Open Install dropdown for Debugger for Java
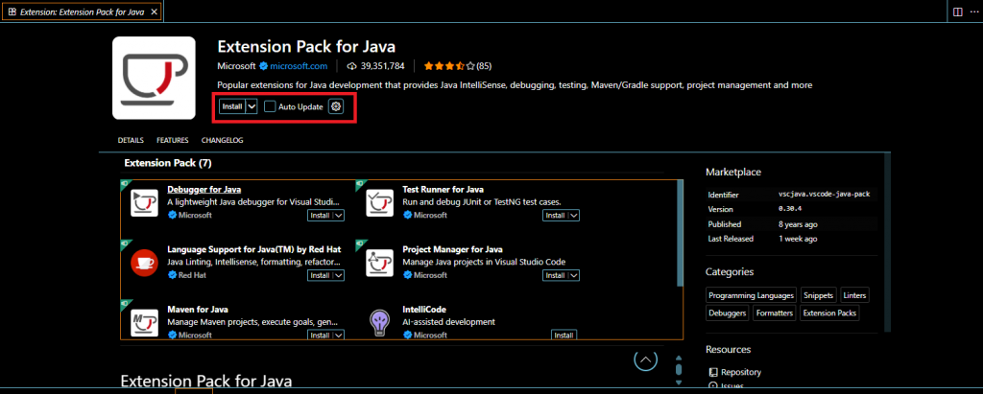The width and height of the screenshot is (983, 394). tap(339, 215)
